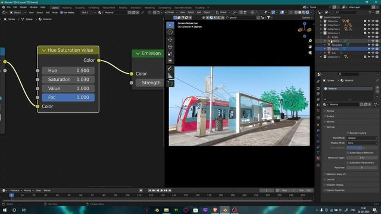Toggle visibility eye for Sphere in outliner
The image size is (381, 214).
pyautogui.click(x=373, y=49)
